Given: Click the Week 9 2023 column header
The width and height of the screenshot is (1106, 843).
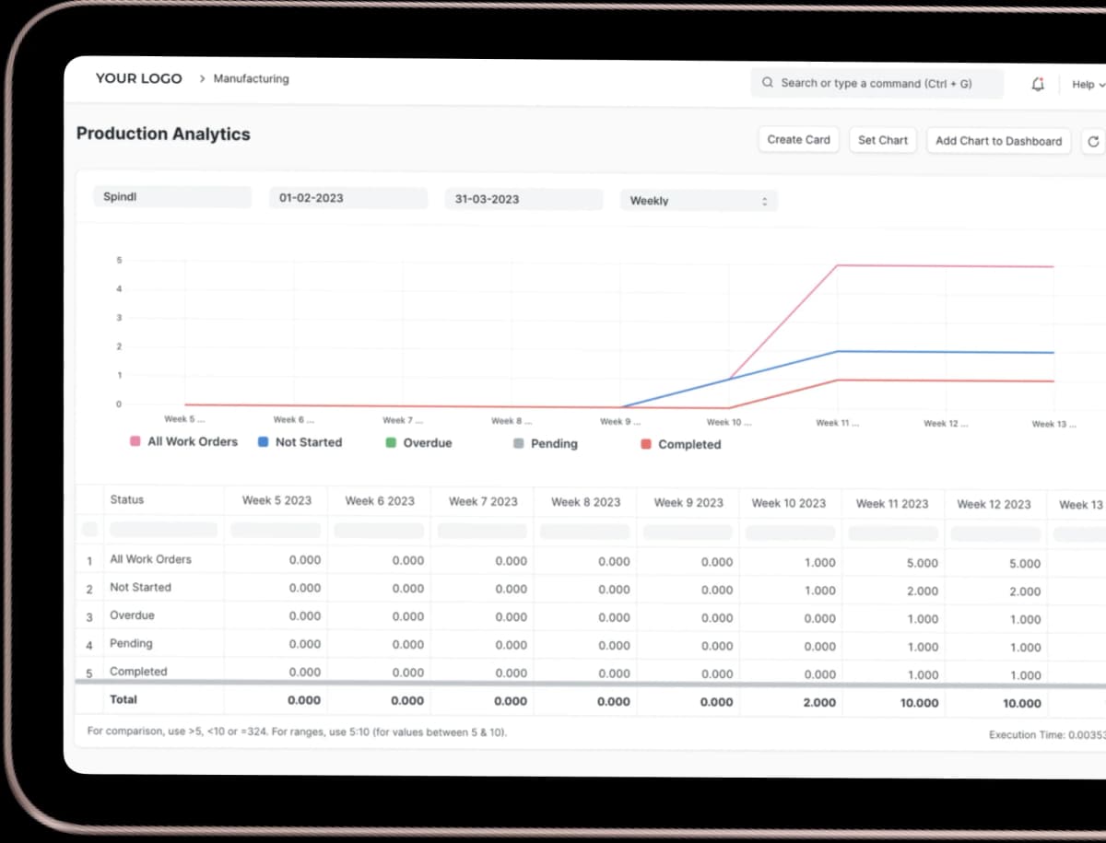Looking at the screenshot, I should [688, 503].
